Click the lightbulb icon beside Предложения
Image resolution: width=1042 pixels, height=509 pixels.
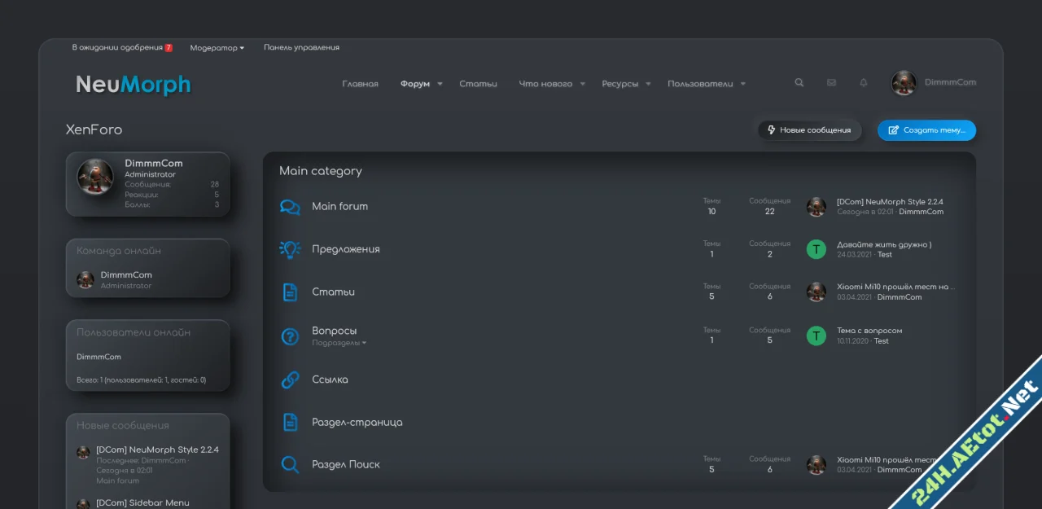(x=290, y=250)
